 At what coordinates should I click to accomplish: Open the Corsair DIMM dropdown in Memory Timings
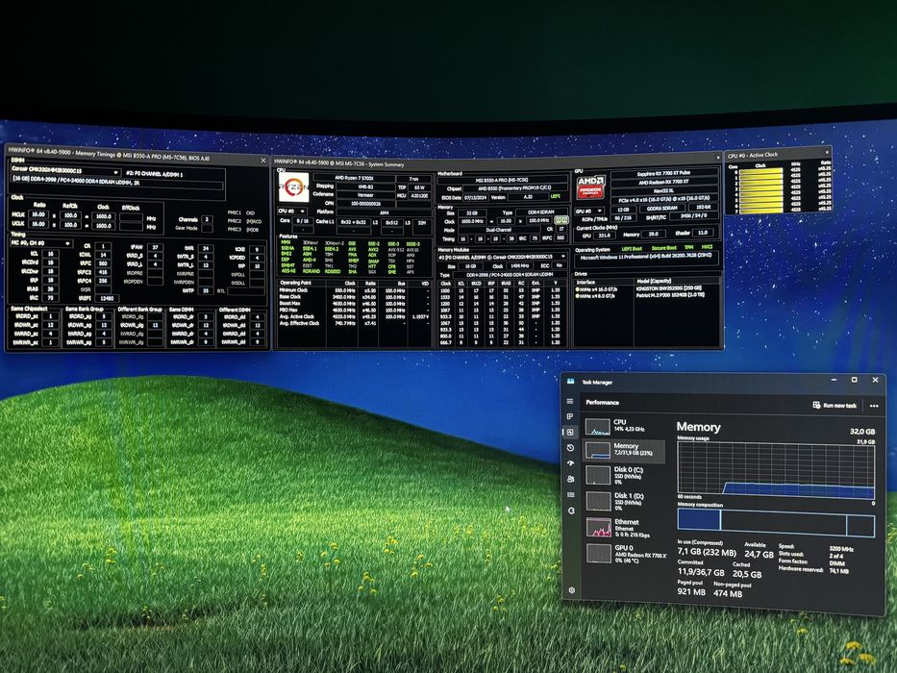coord(65,170)
